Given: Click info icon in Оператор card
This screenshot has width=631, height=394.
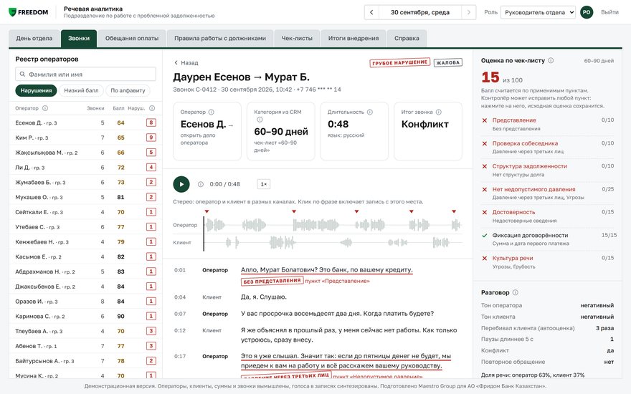Looking at the screenshot, I should [212, 112].
